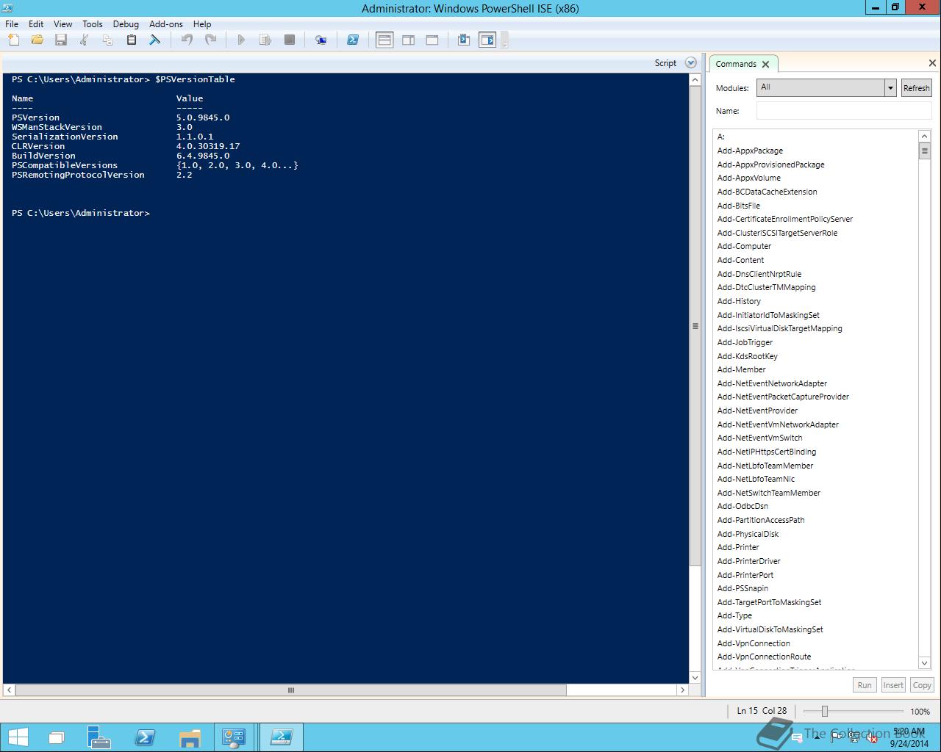Show the command window icon in toolbar
The width and height of the screenshot is (941, 752).
[464, 40]
